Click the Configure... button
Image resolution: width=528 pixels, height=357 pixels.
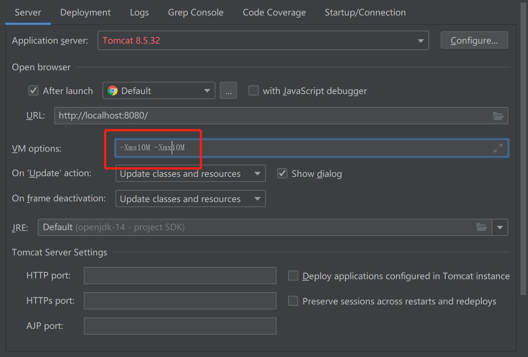click(x=474, y=40)
